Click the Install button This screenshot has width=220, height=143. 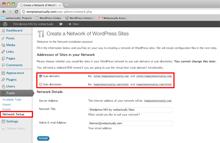pos(43,138)
